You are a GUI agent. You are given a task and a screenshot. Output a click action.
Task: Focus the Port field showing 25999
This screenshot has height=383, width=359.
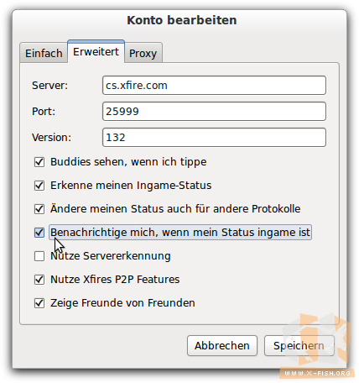click(214, 112)
